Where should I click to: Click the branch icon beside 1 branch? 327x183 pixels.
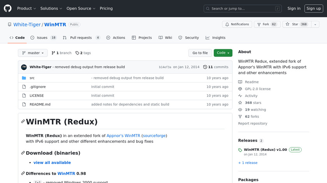(x=53, y=53)
